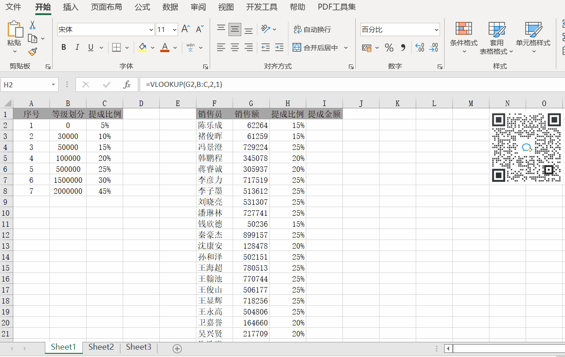The width and height of the screenshot is (565, 357).
Task: Apply the fill color bucket
Action: click(142, 47)
